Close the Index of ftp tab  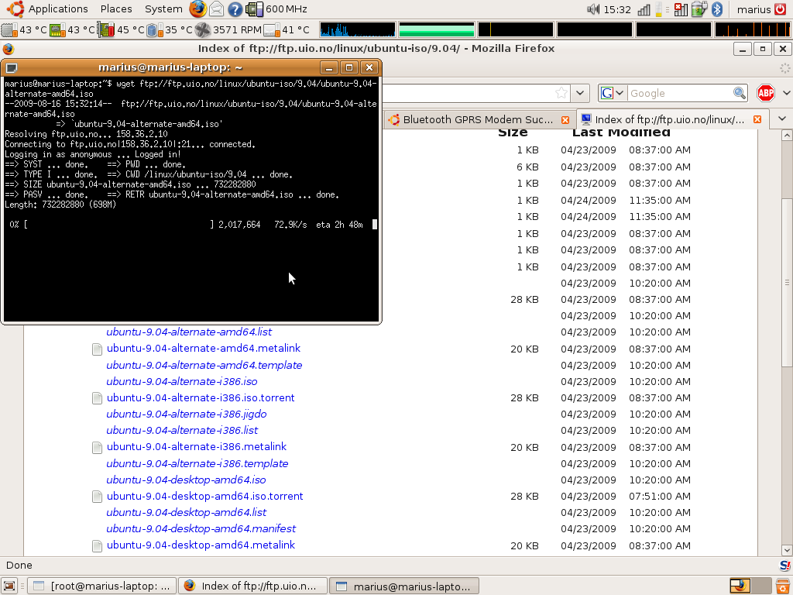pos(757,119)
